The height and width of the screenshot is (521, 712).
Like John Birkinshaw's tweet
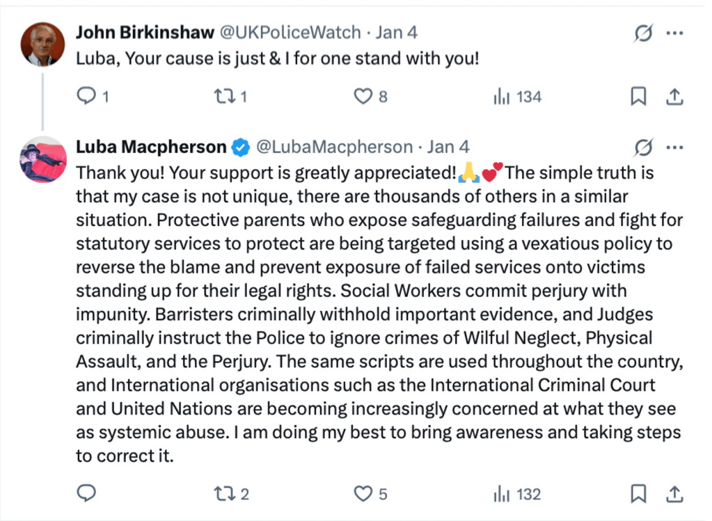point(363,97)
